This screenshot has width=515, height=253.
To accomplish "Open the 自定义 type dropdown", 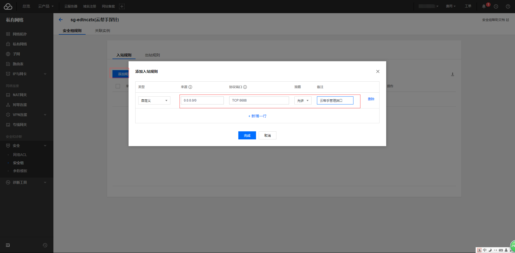I will tap(154, 100).
